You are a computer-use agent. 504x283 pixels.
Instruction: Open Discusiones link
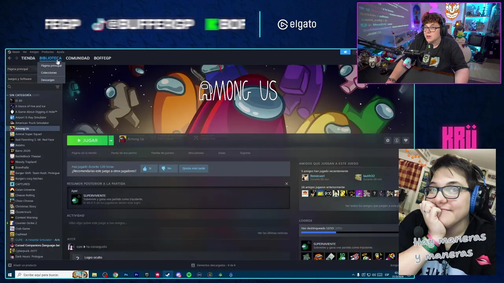click(x=196, y=153)
